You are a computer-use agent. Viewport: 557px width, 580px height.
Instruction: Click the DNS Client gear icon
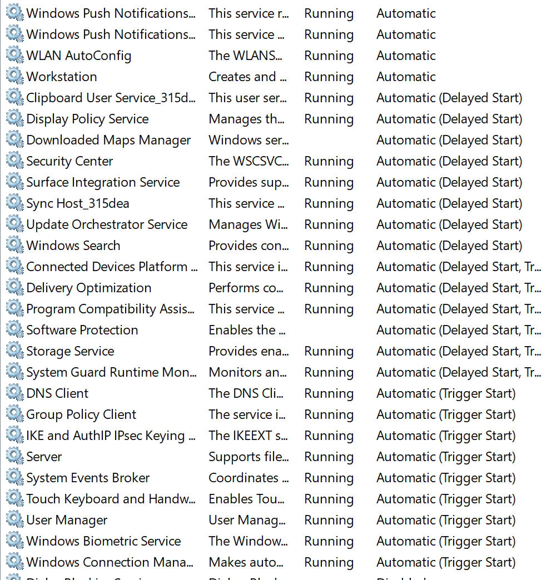pos(15,392)
